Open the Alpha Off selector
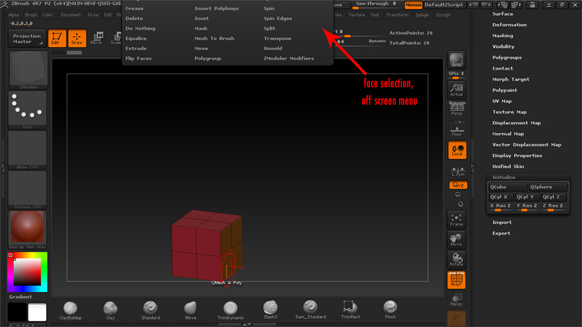The height and width of the screenshot is (327, 582). click(27, 150)
